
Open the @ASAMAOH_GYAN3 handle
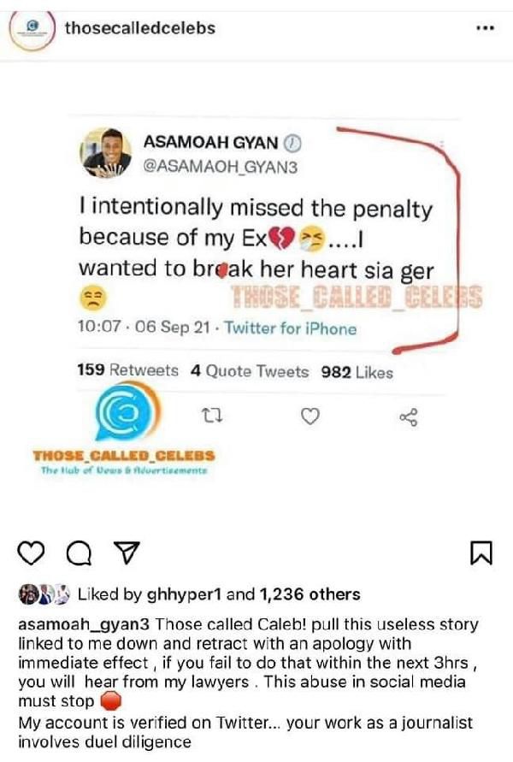pos(220,167)
